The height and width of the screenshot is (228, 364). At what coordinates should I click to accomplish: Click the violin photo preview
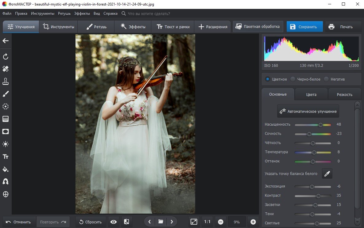click(x=135, y=124)
